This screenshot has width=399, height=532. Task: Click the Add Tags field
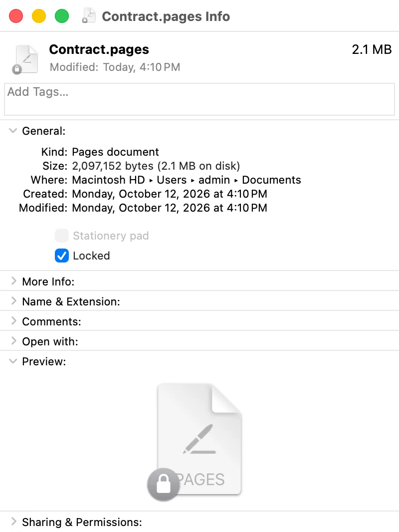point(199,99)
